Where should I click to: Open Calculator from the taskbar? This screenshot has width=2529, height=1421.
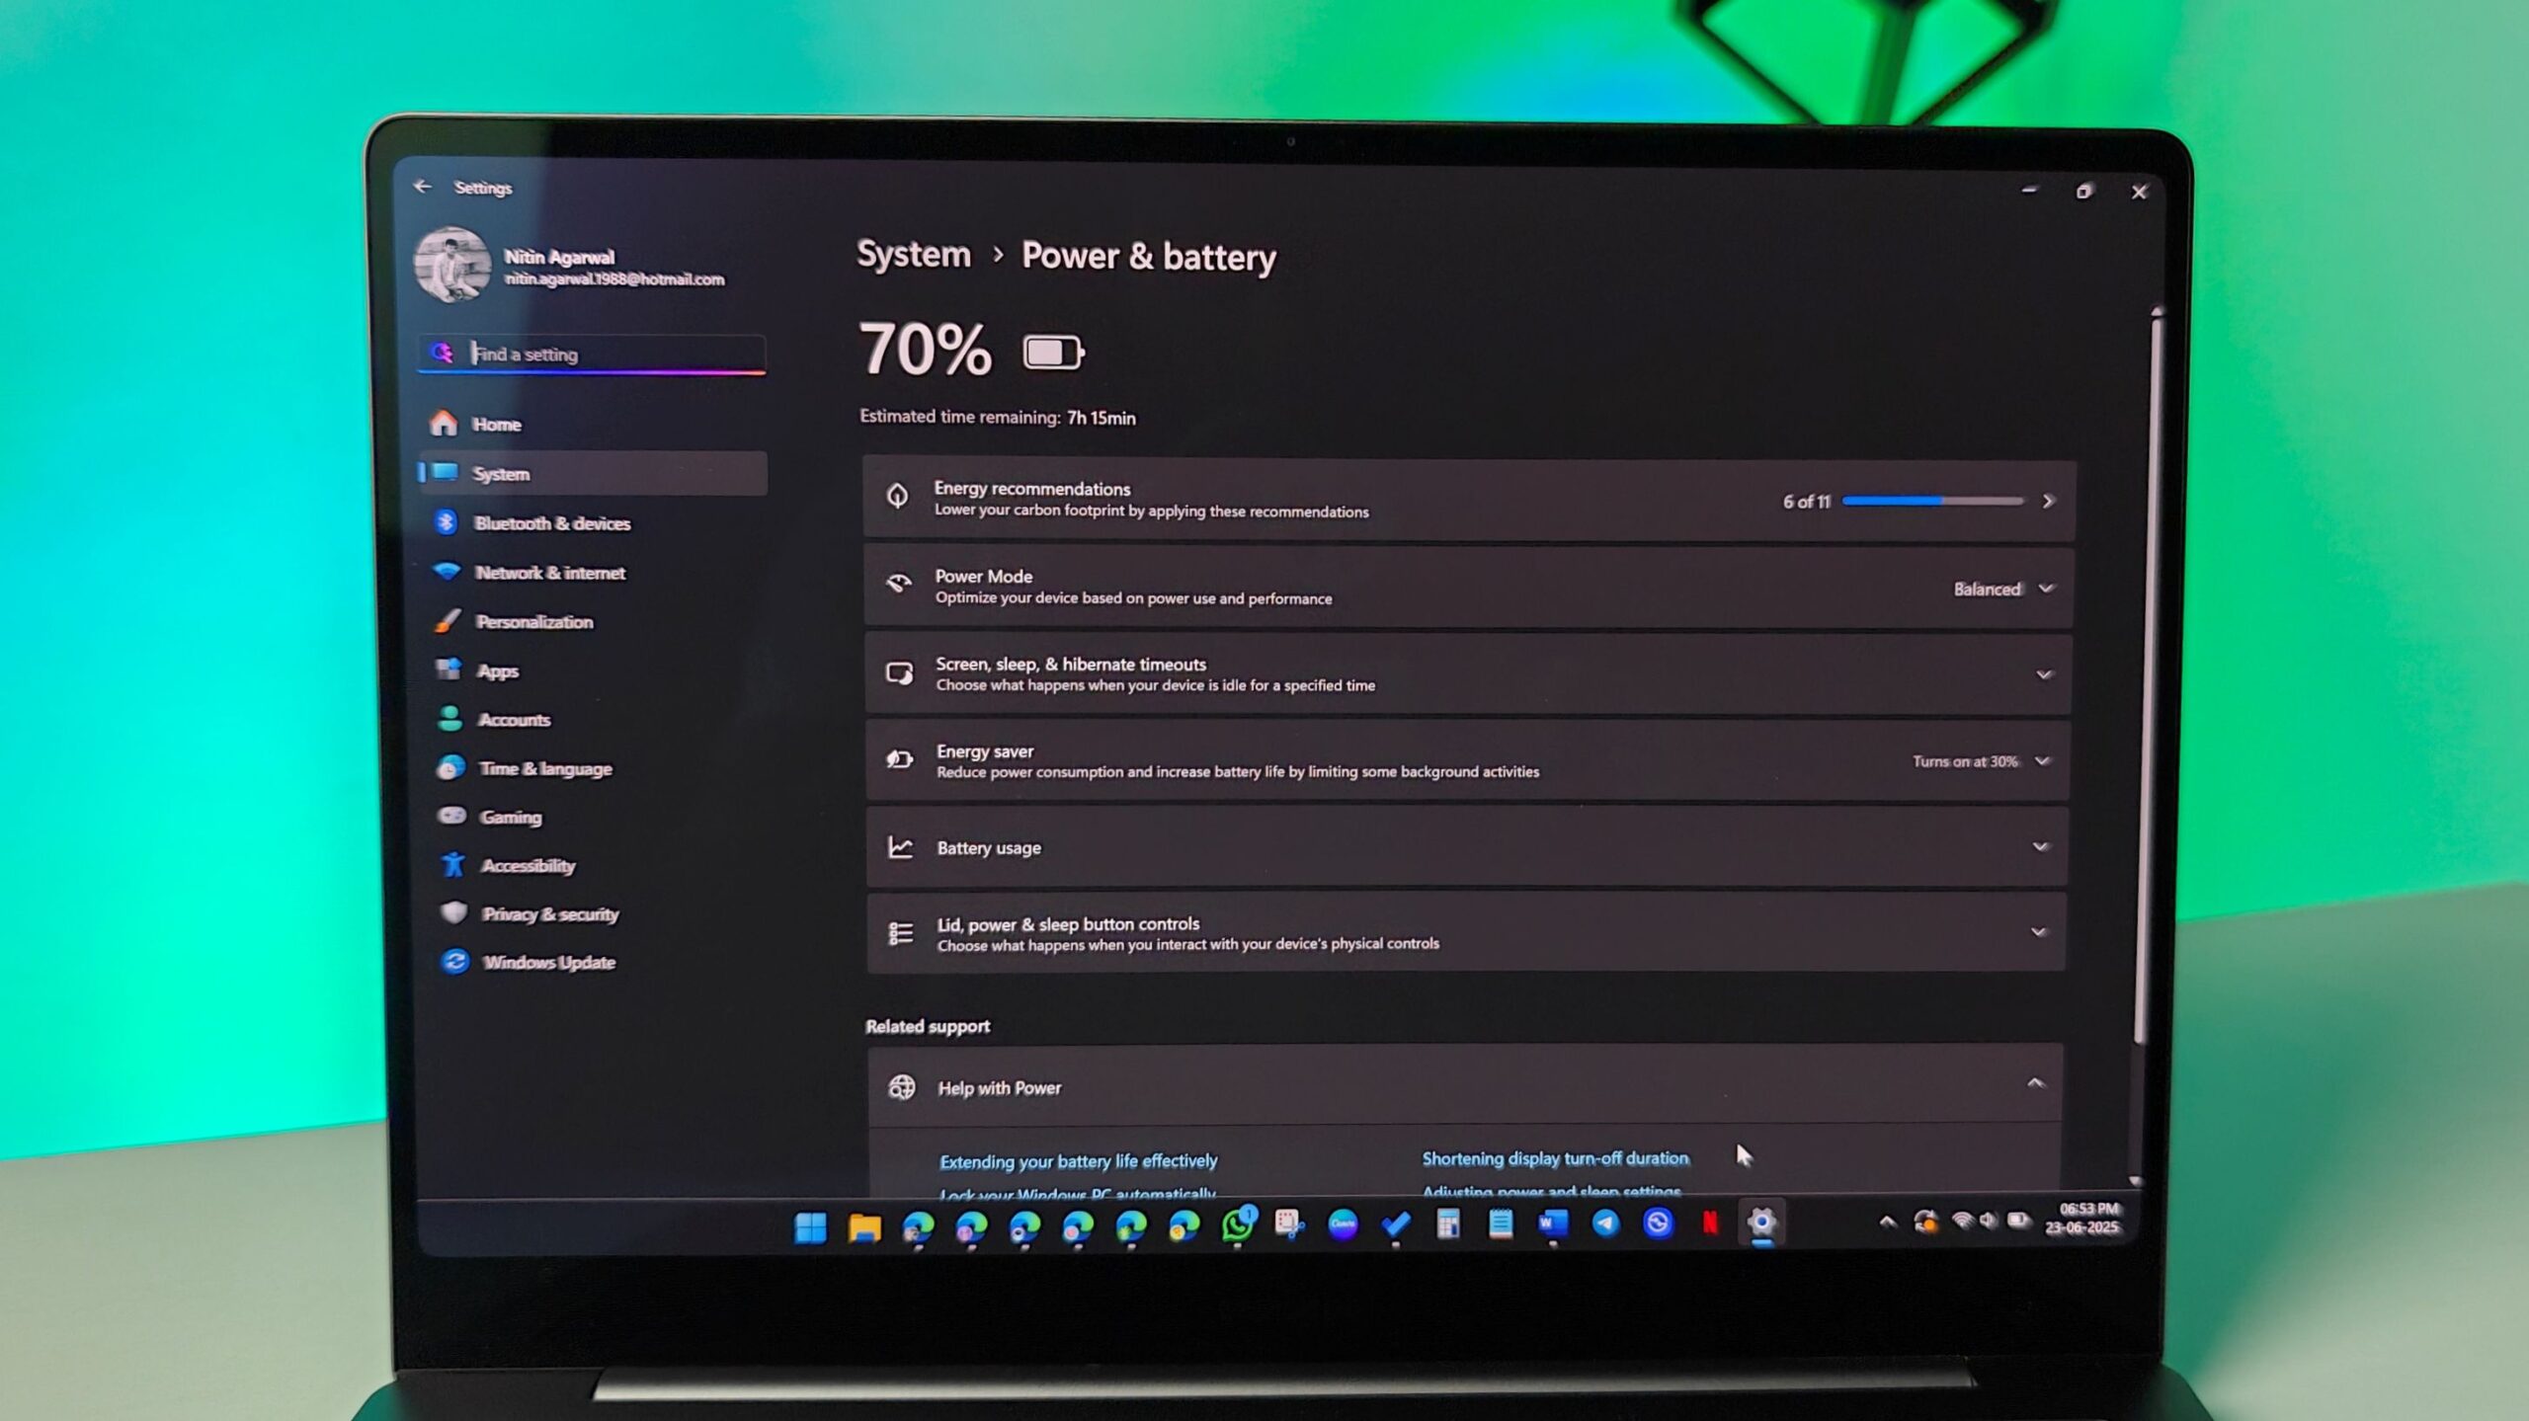(1447, 1224)
